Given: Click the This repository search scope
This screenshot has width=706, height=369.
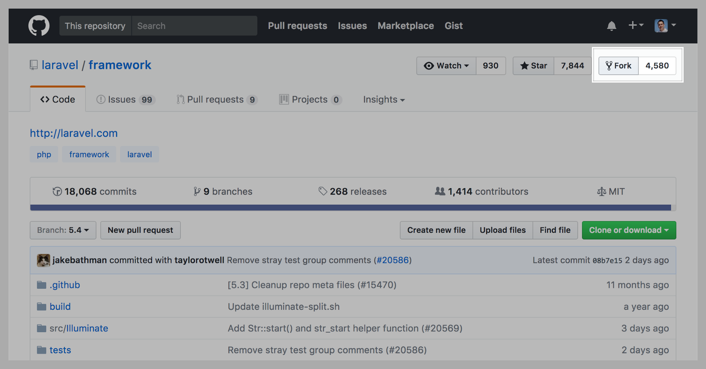Looking at the screenshot, I should (95, 26).
